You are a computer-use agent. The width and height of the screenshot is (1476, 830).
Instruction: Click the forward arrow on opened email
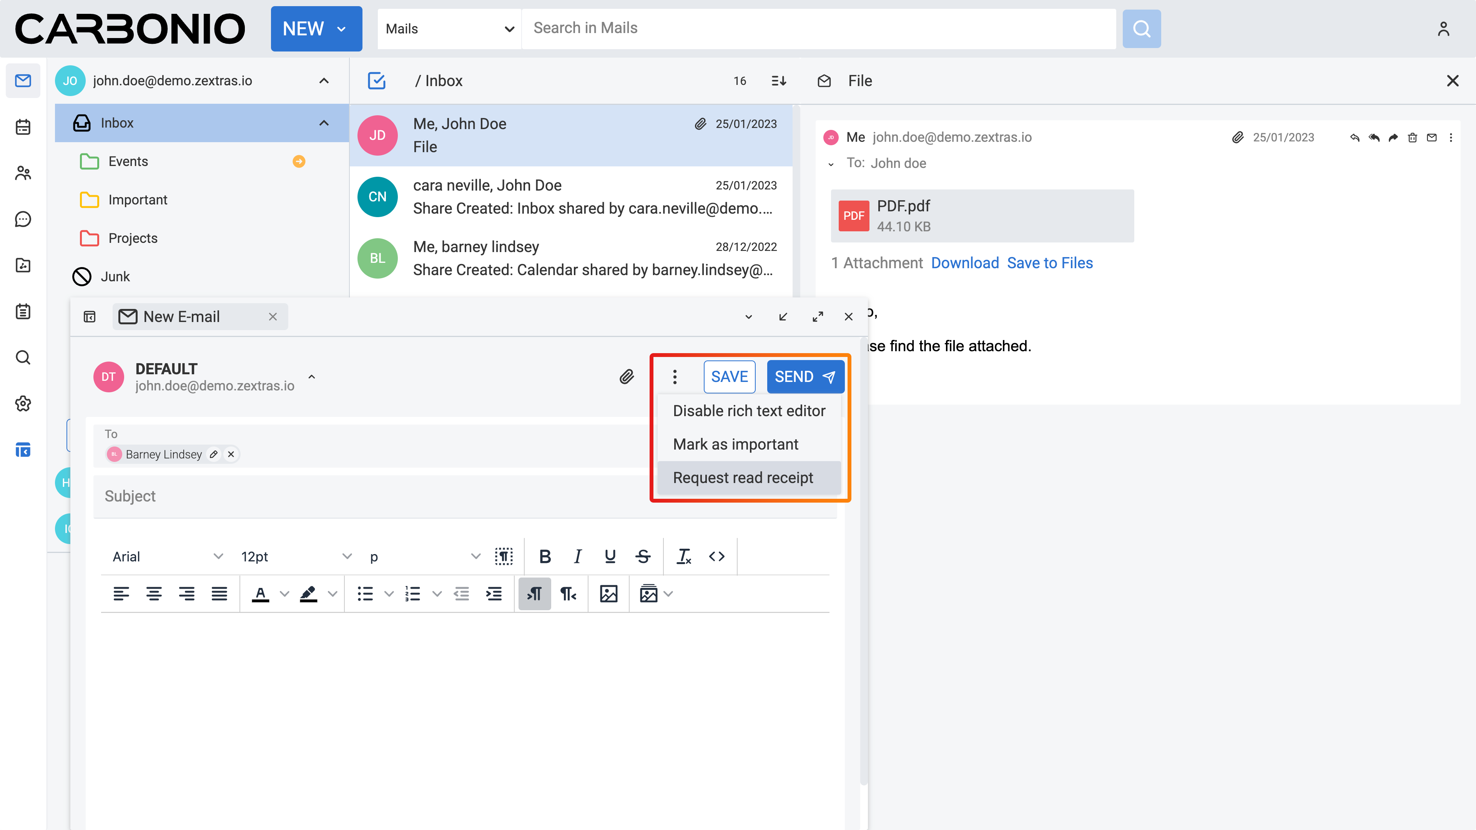click(1393, 138)
